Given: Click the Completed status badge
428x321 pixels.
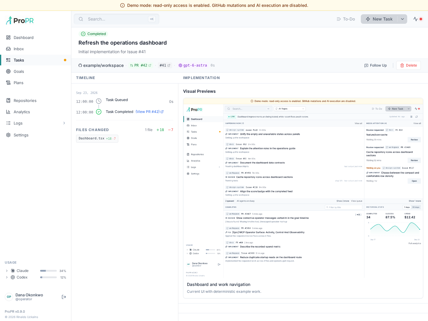Looking at the screenshot, I should (x=93, y=34).
